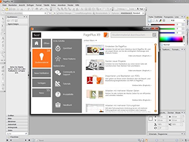Expand the Artikel filtern dropdown
Viewport: 189px width, 142px height.
(x=90, y=40)
